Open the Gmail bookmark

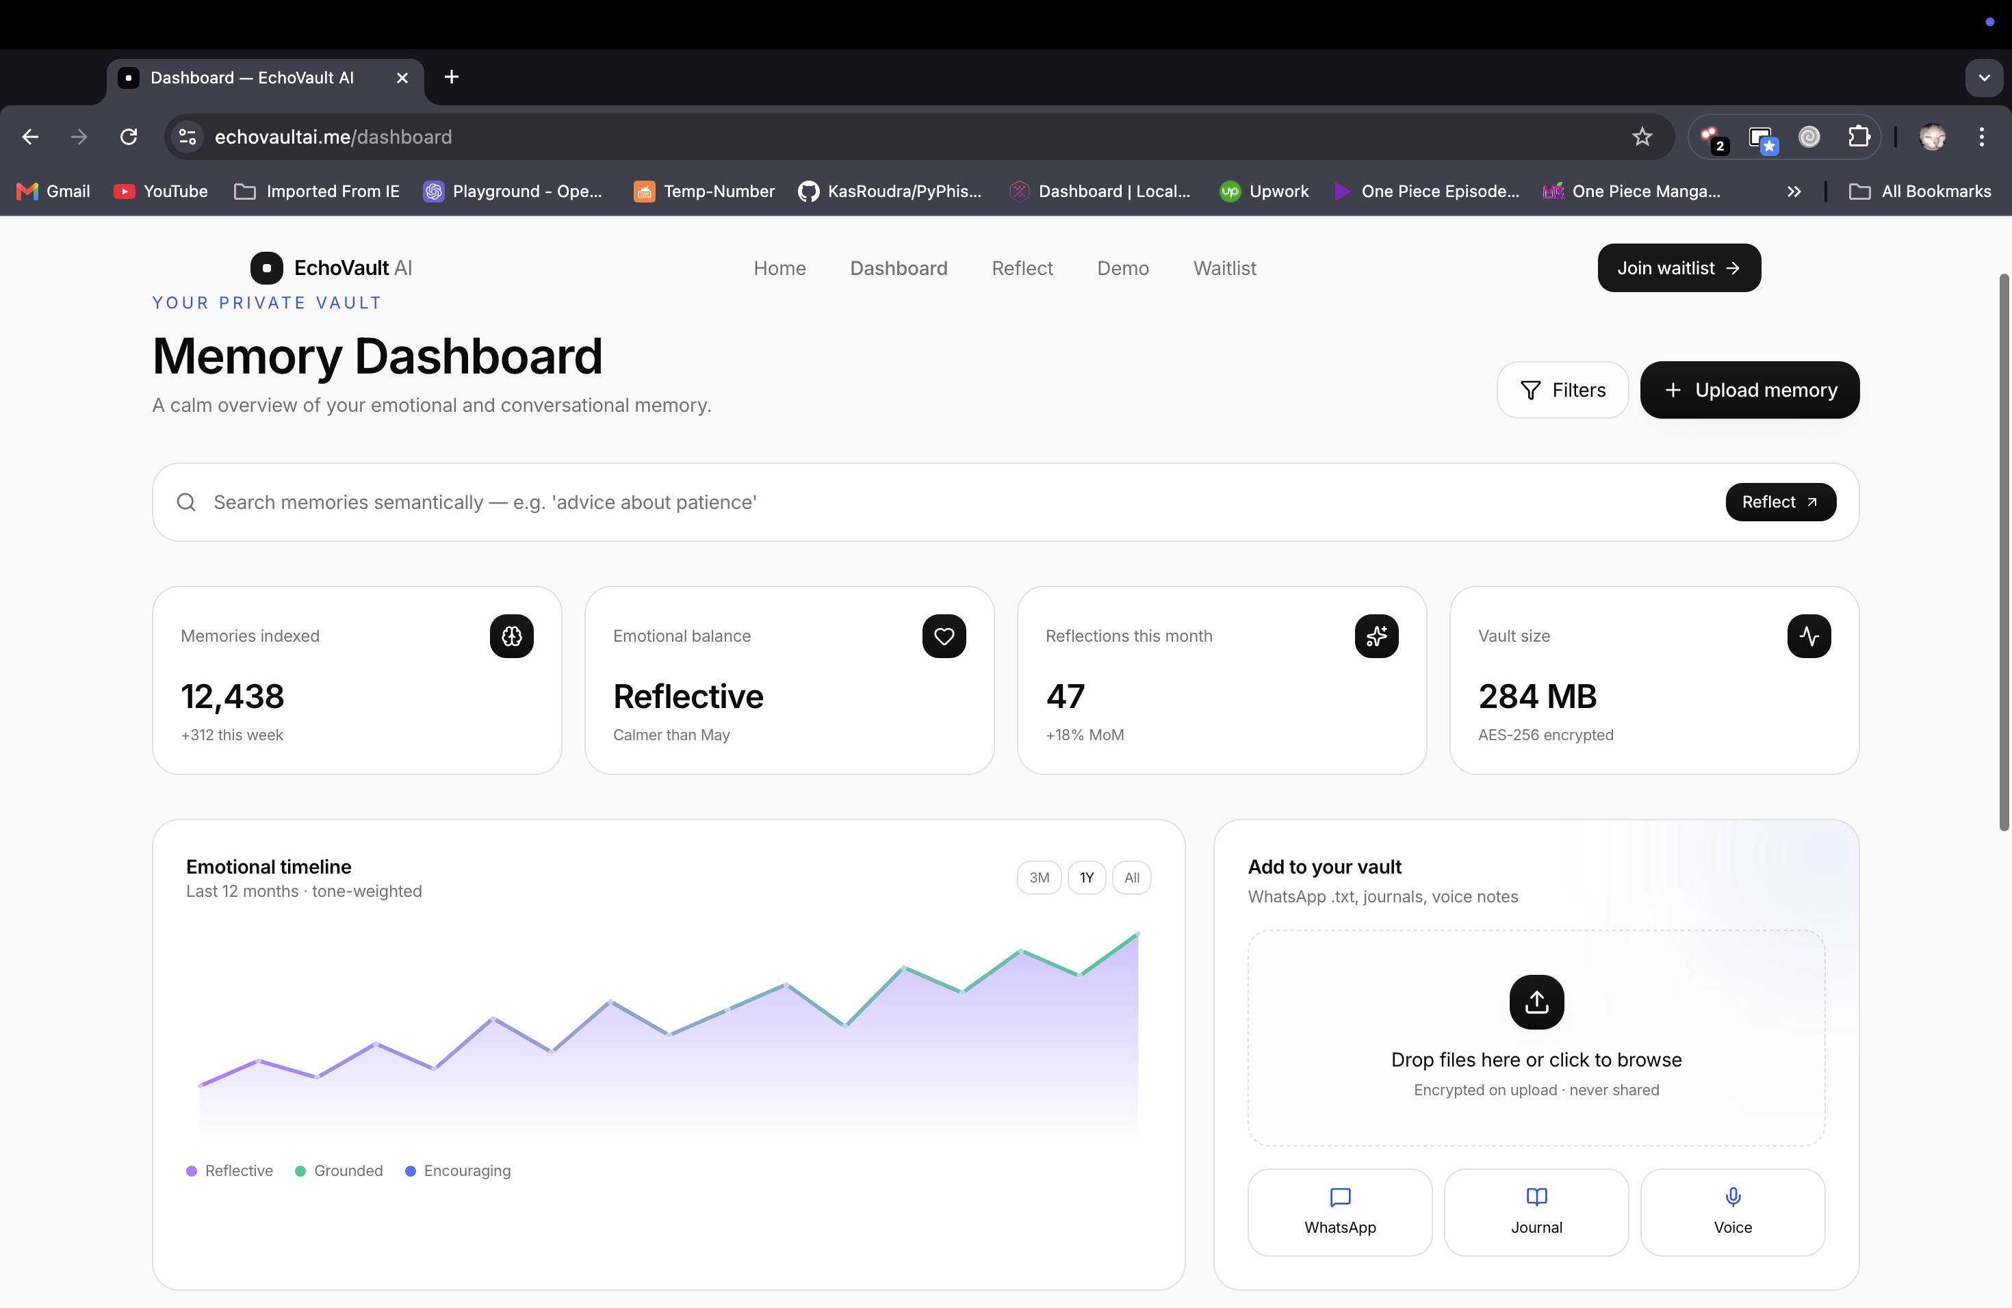click(x=53, y=192)
